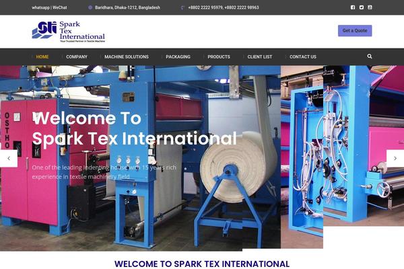
Task: Click the search magnifier icon
Action: [x=370, y=56]
